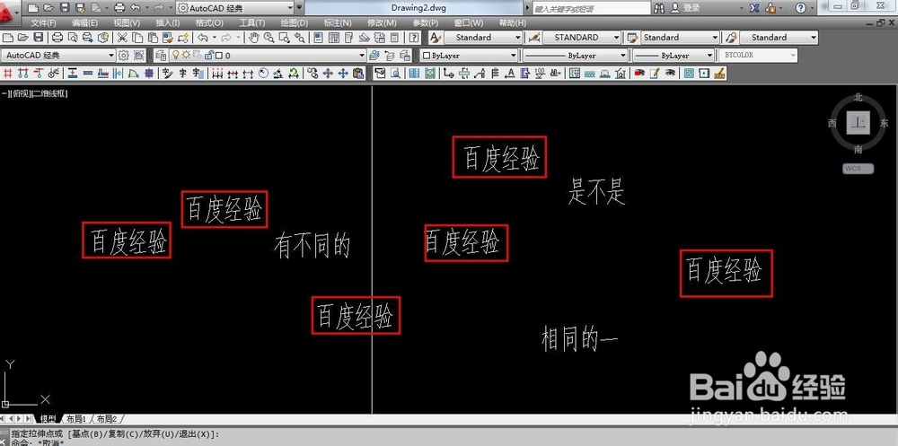This screenshot has height=446, width=898.
Task: Click the Zoom Previous icon
Action: click(x=299, y=38)
